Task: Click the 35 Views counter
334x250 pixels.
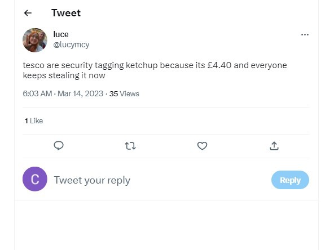Action: point(124,93)
